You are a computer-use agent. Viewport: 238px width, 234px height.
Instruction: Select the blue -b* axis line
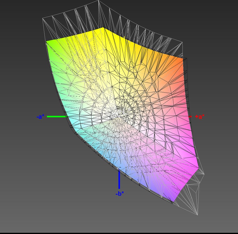119,179
